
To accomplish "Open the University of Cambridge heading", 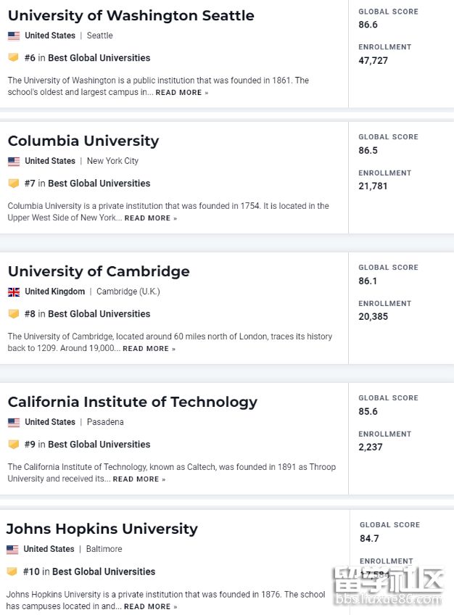I will 99,271.
